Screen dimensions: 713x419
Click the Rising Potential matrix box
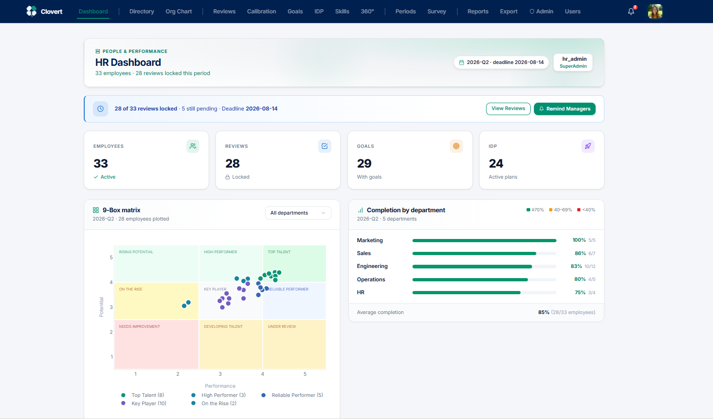157,263
